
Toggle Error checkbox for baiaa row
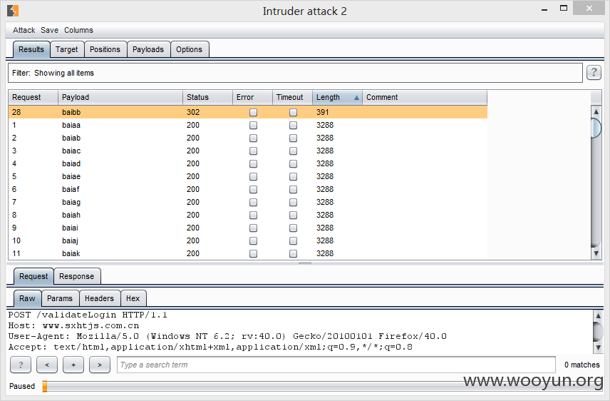pos(253,125)
